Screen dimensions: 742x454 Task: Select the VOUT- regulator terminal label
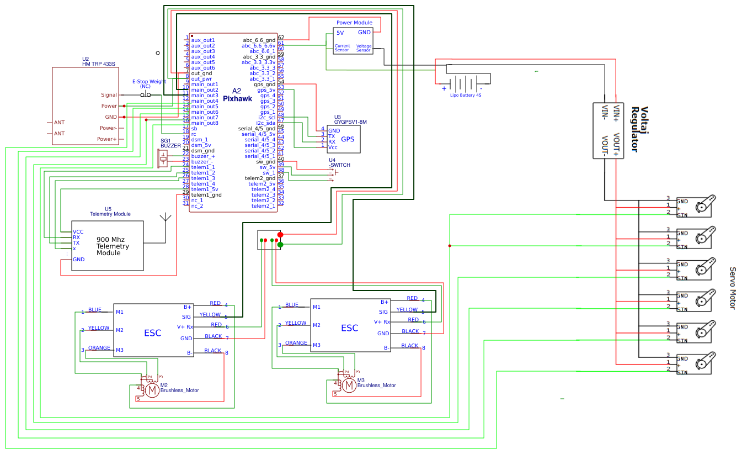coord(605,145)
